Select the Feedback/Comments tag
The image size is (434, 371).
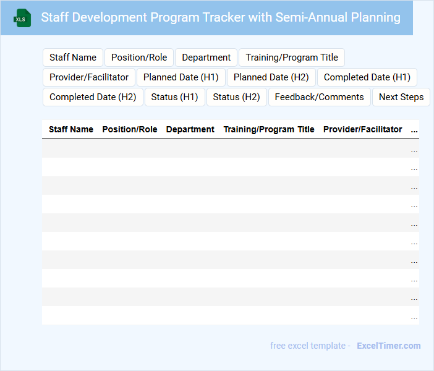pos(319,97)
